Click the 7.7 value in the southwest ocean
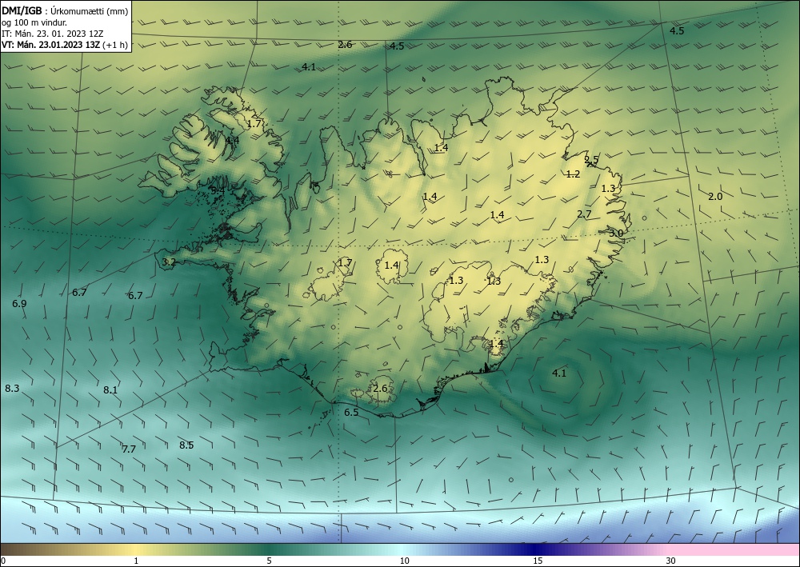 pos(129,449)
